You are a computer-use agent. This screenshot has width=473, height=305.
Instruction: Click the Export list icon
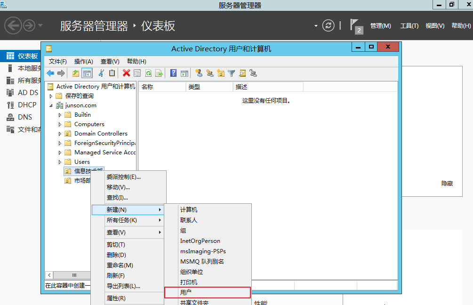pyautogui.click(x=159, y=73)
